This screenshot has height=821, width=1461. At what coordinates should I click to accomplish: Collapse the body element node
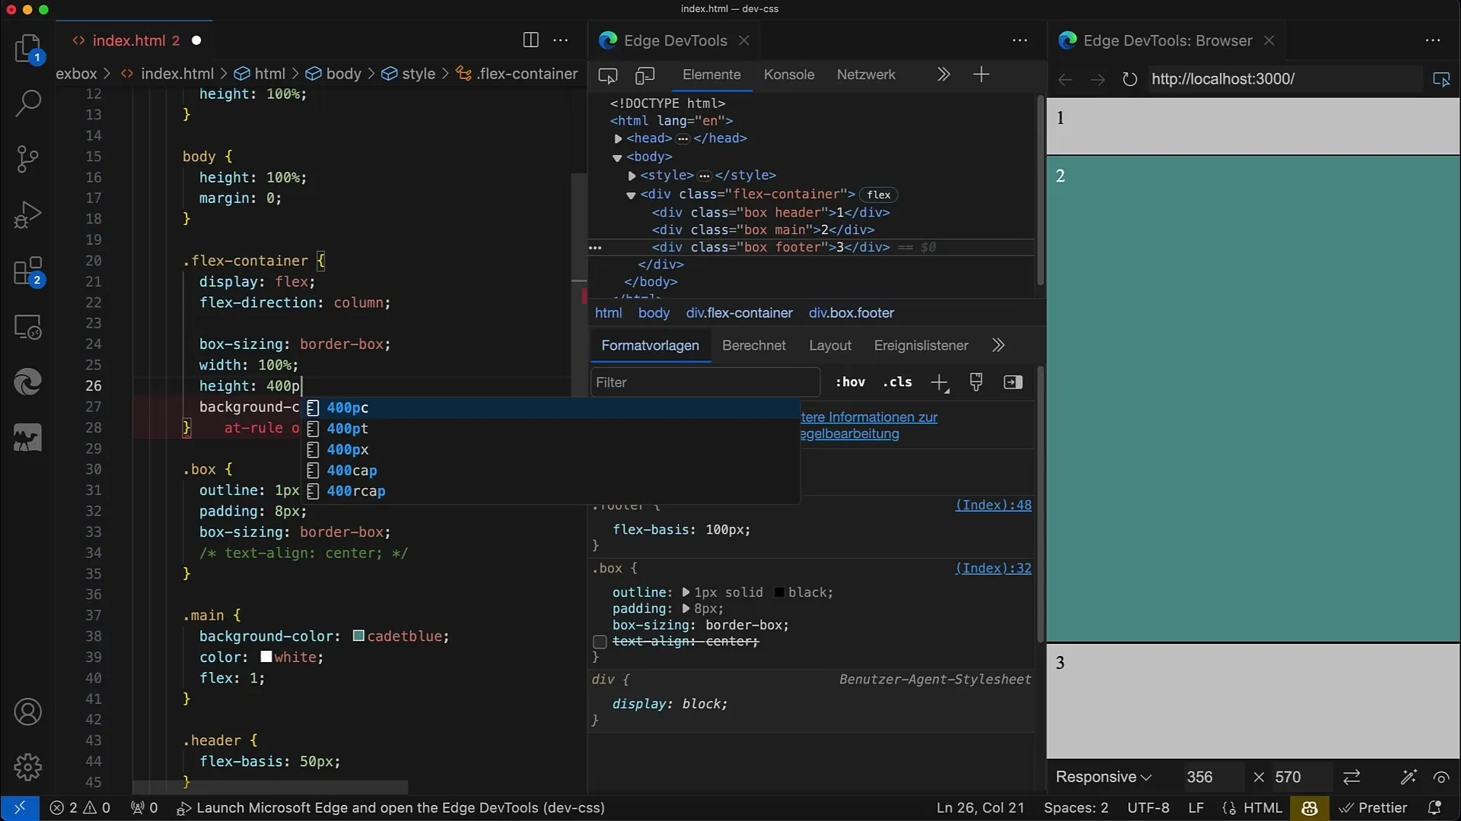(x=617, y=157)
